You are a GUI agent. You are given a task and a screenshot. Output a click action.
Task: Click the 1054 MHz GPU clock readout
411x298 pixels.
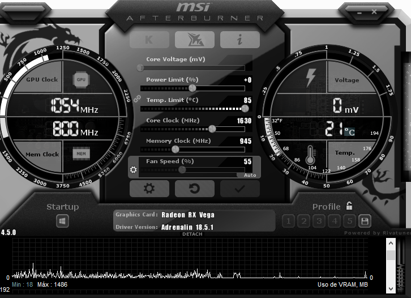coord(74,106)
